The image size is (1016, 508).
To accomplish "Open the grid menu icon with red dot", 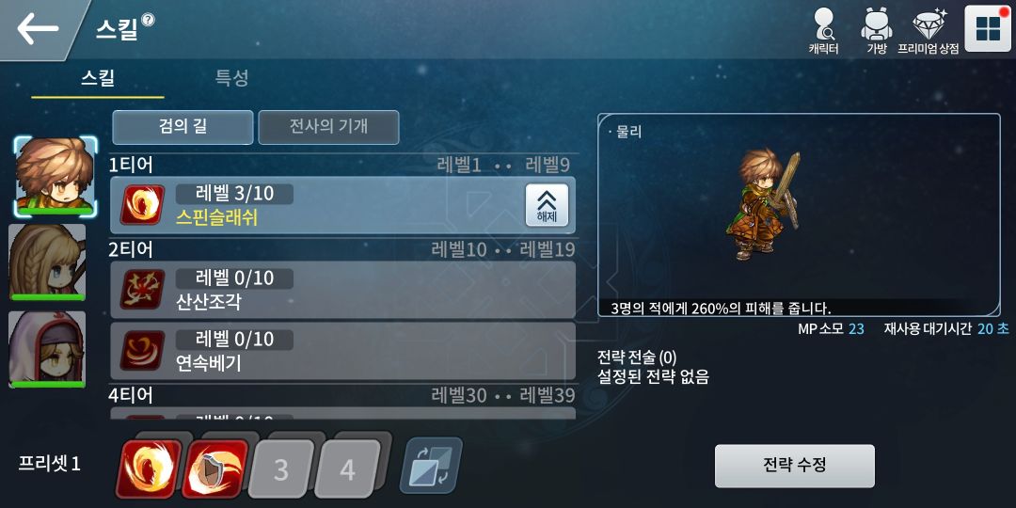I will (x=988, y=28).
